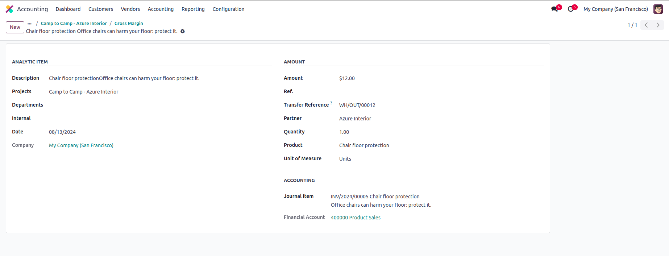Viewport: 669px width, 256px height.
Task: Open the My Company (San Francisco) company link
Action: click(x=81, y=145)
